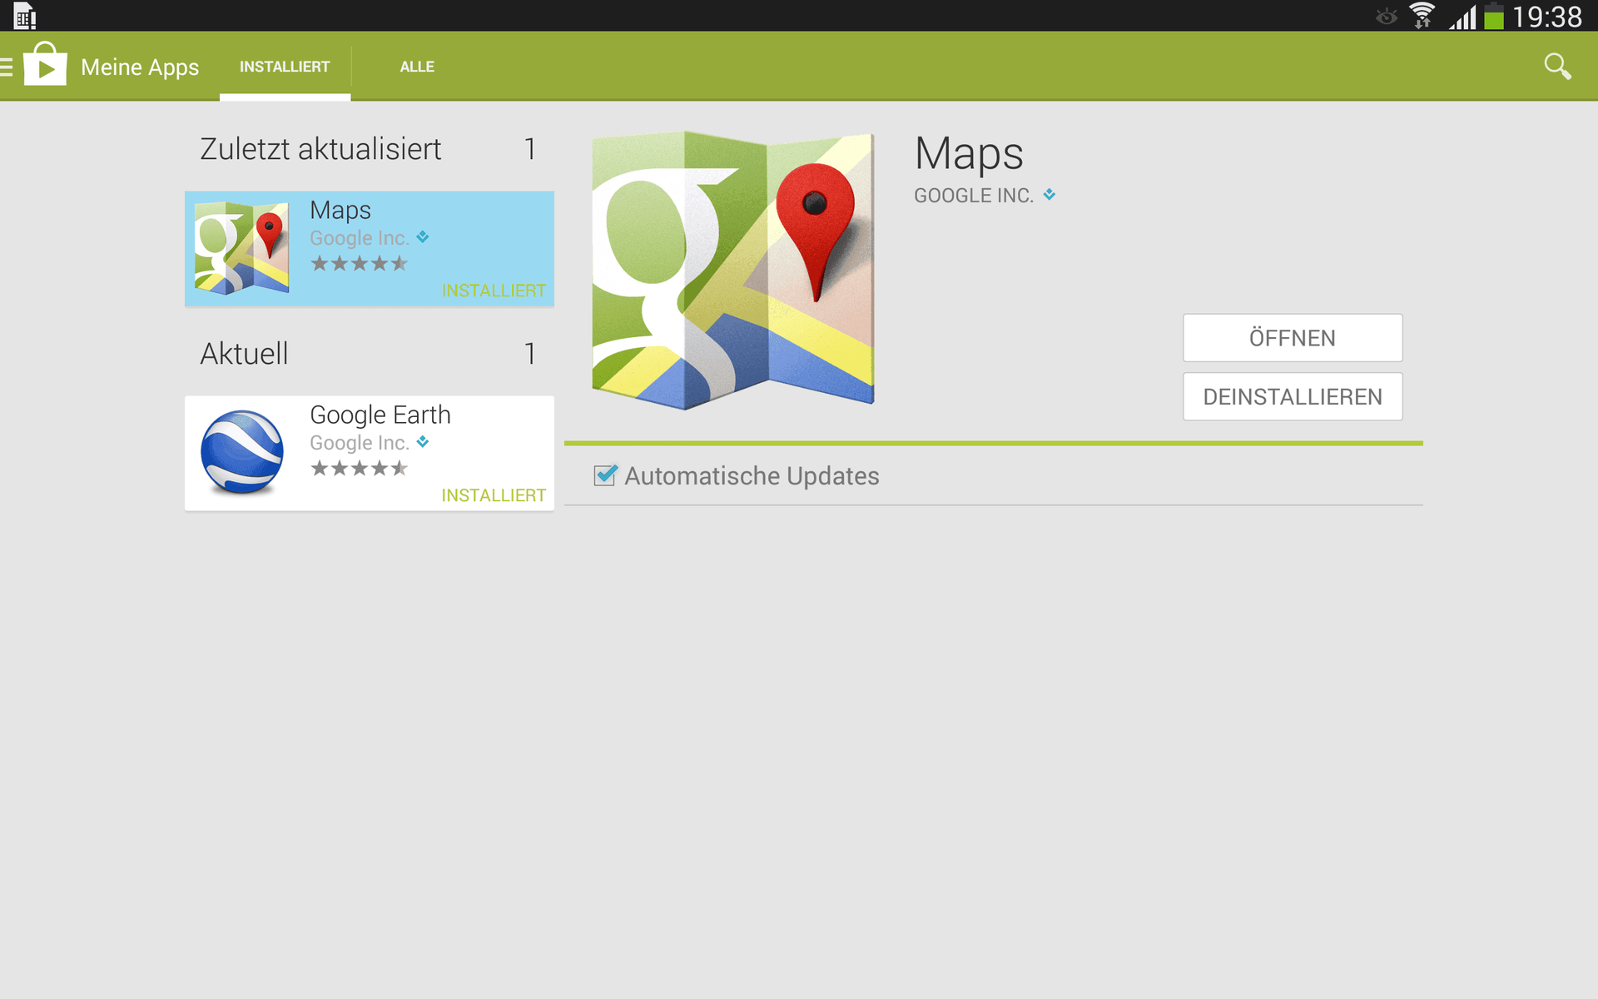Tap the Google Earth star rating
Image resolution: width=1598 pixels, height=999 pixels.
[x=360, y=469]
